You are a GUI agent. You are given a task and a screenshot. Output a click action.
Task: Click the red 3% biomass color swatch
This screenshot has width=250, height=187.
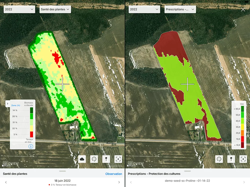point(31,134)
